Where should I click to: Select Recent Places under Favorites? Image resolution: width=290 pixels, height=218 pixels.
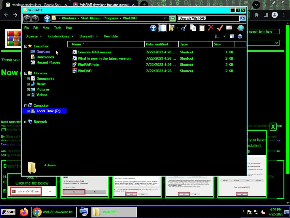[x=48, y=62]
